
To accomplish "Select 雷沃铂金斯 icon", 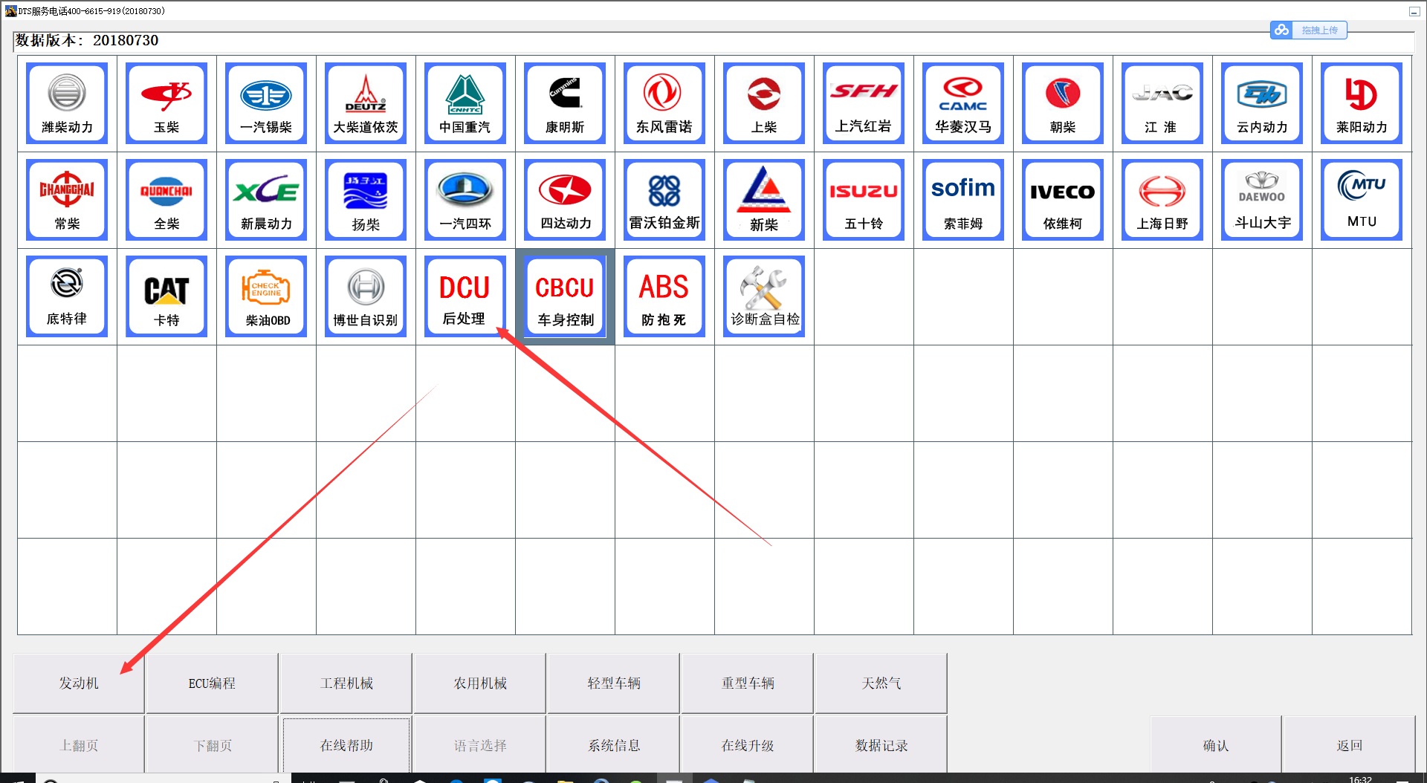I will [x=664, y=200].
